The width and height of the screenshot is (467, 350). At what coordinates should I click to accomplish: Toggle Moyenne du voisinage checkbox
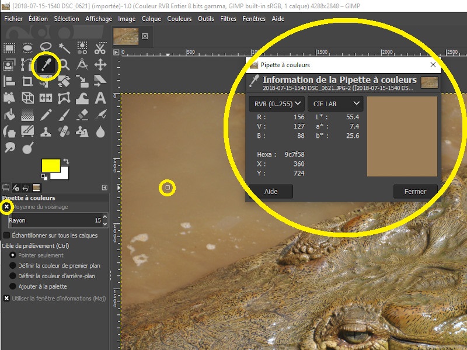click(6, 207)
